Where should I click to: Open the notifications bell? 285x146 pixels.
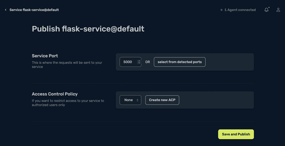[266, 10]
